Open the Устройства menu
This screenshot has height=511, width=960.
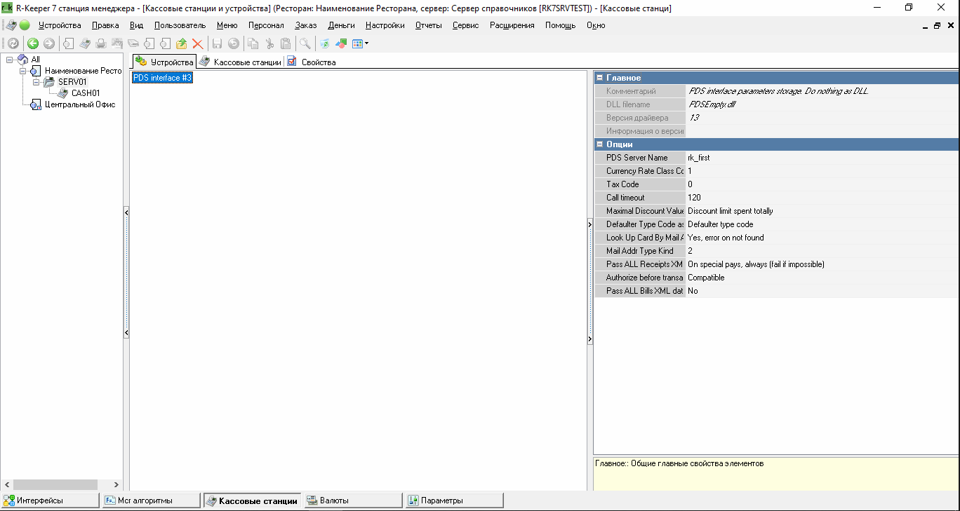[60, 25]
